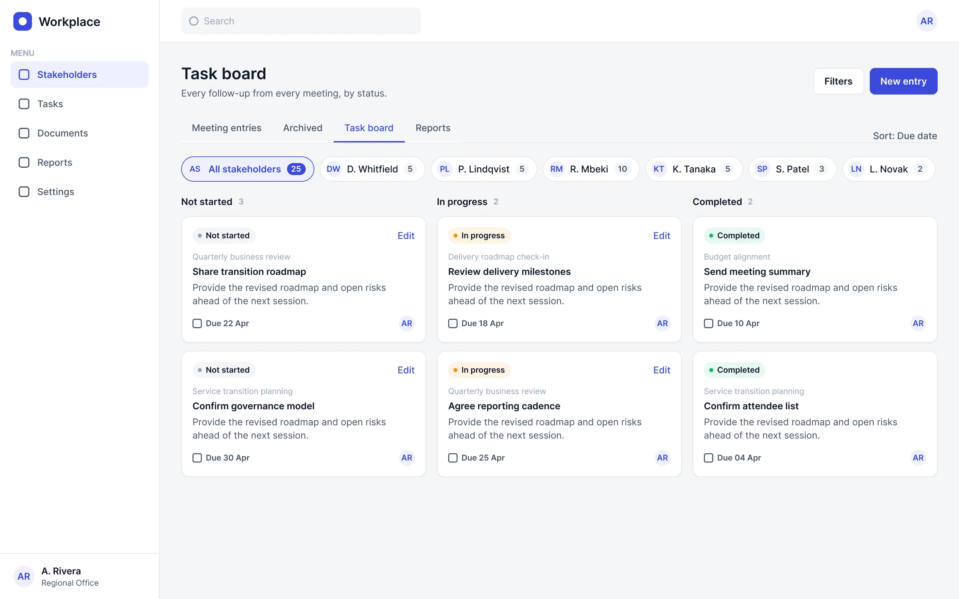
Task: Filter by R. Mbeki chip
Action: (591, 169)
